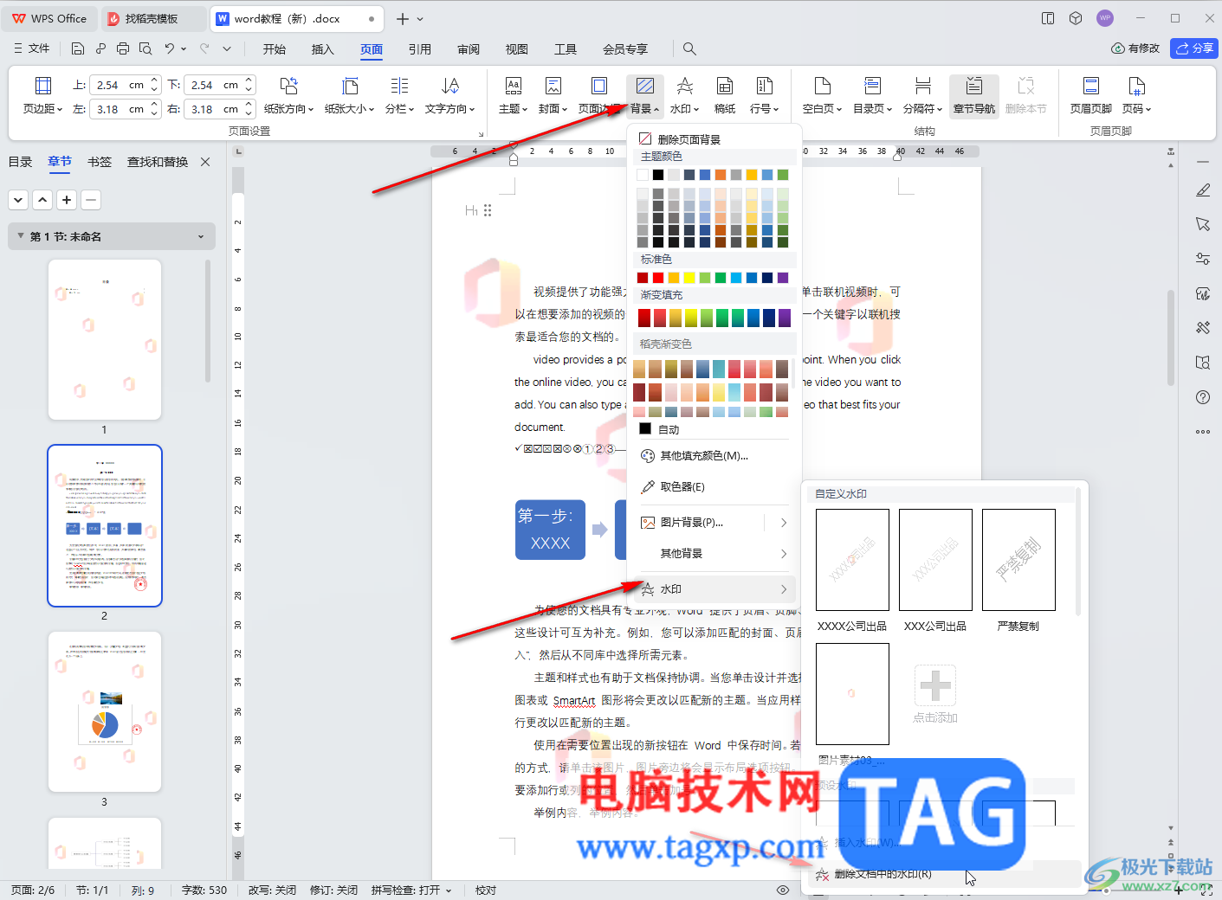Switch to the 审阅 ribbon tab
Screen dimensions: 1222x900
pyautogui.click(x=469, y=49)
